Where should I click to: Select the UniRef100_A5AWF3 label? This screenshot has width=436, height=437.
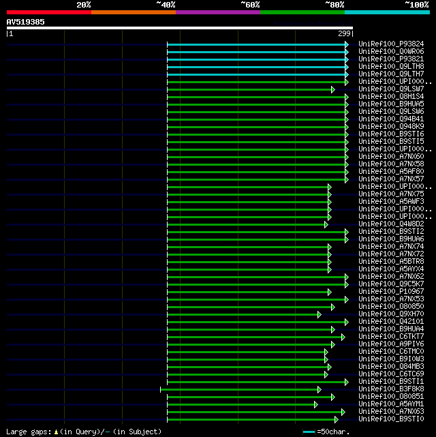coord(391,202)
